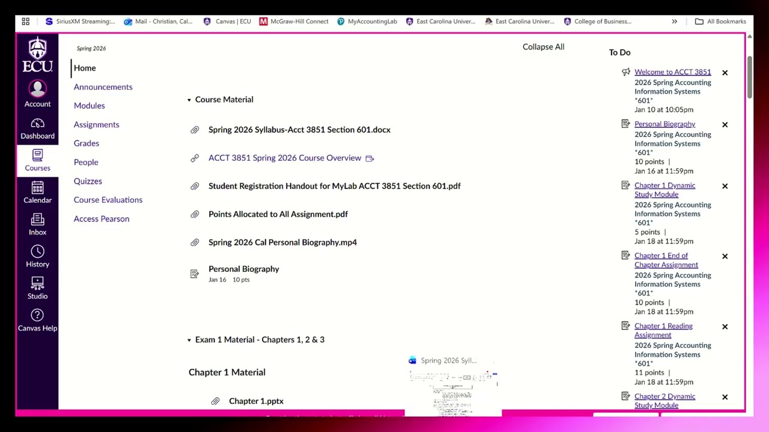Open the ECU home logo
Image resolution: width=769 pixels, height=432 pixels.
[37, 55]
